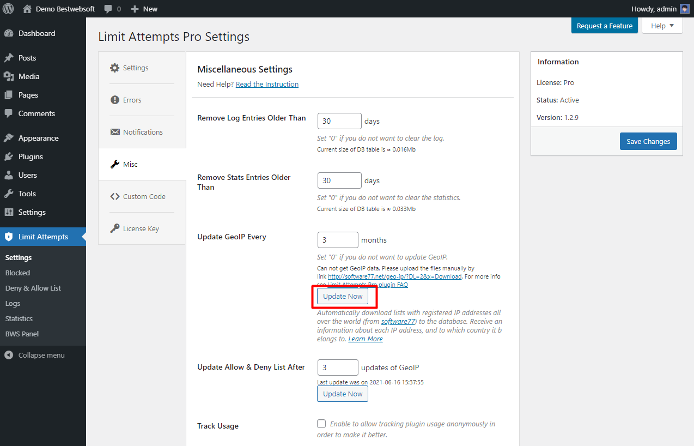
Task: Click the Dashboard gauge icon
Action: click(x=9, y=33)
